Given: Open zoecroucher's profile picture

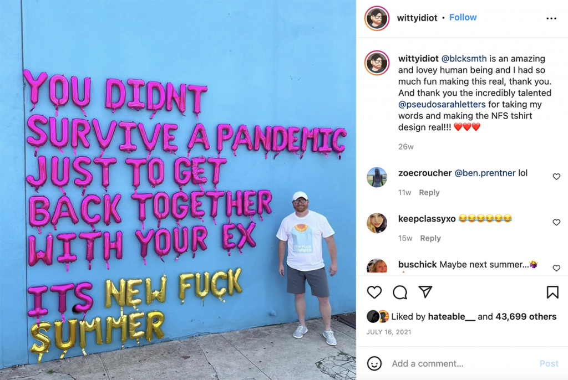Looking at the screenshot, I should tap(377, 177).
